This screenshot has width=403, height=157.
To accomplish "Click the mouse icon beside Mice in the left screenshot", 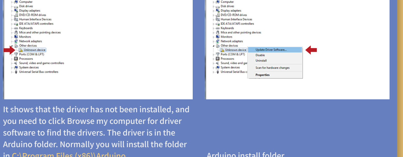I will pyautogui.click(x=16, y=33).
